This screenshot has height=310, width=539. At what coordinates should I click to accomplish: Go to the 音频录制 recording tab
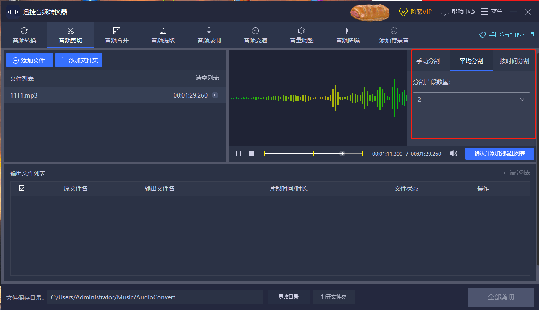point(209,35)
